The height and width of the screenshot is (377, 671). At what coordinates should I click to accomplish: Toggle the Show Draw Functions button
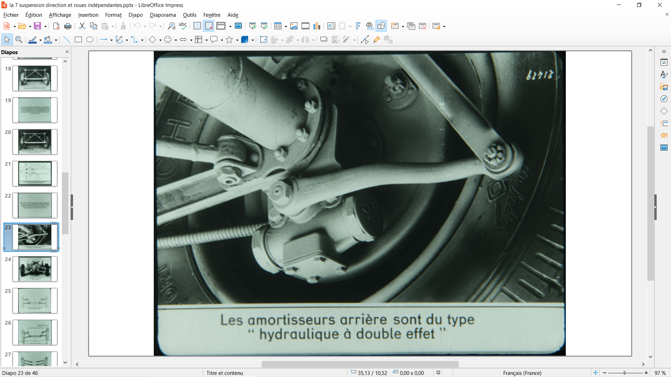tap(381, 26)
